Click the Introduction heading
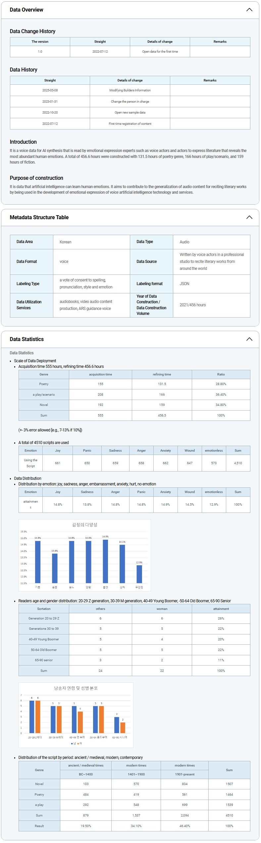The image size is (261, 843). point(23,142)
